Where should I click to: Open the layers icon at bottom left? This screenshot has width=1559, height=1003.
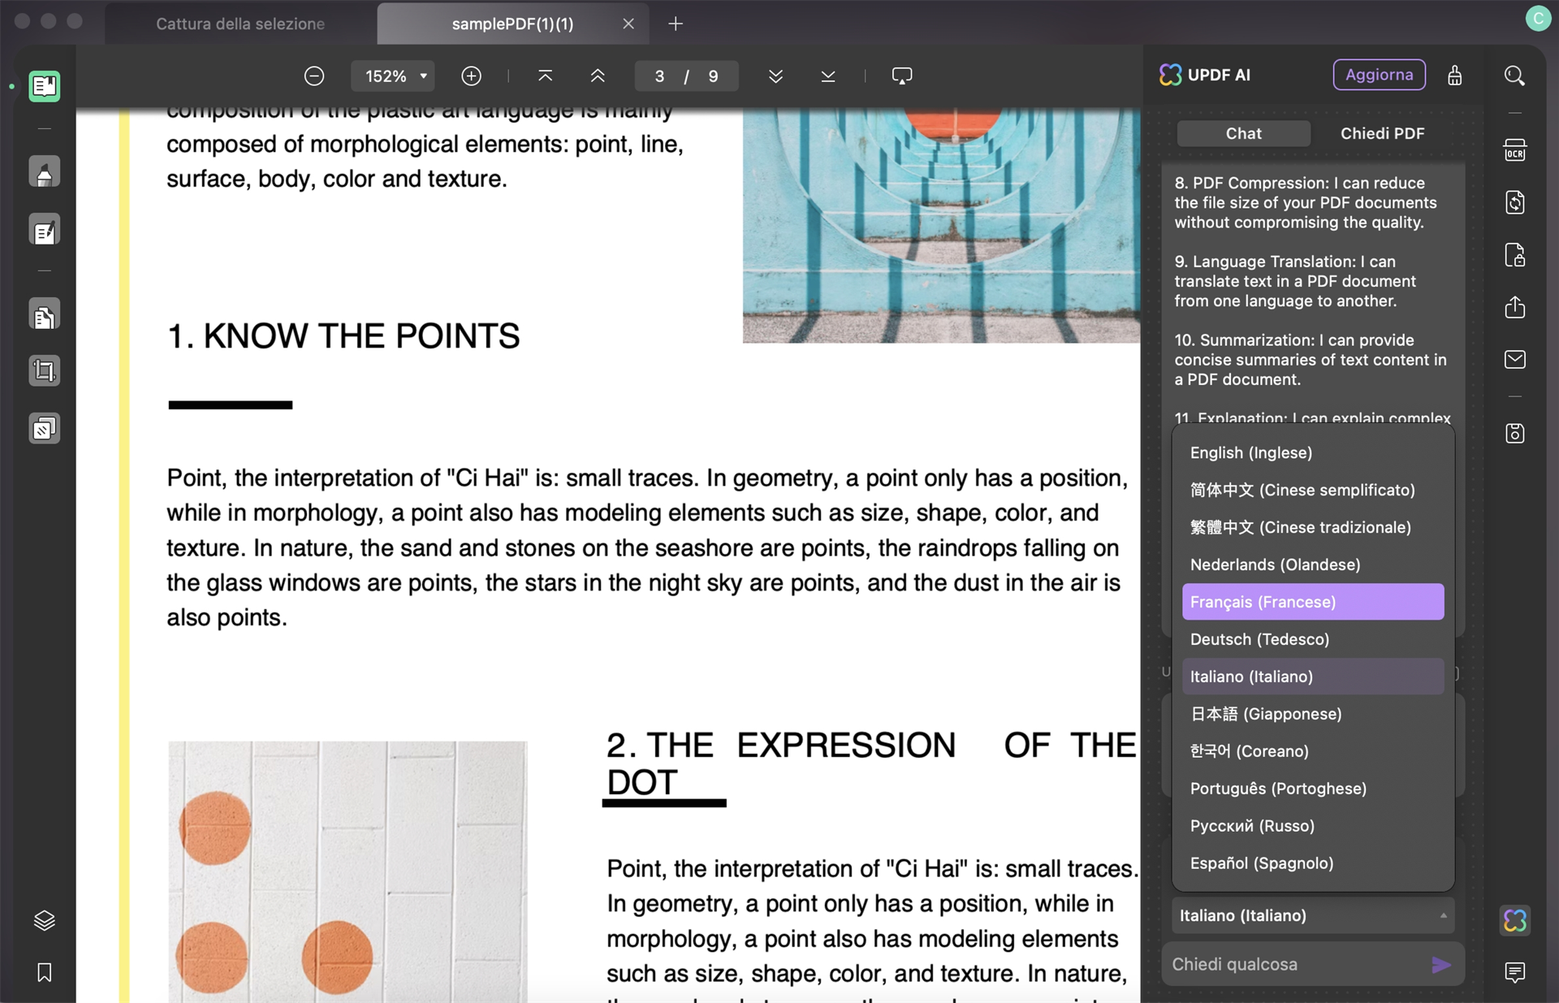(x=45, y=920)
